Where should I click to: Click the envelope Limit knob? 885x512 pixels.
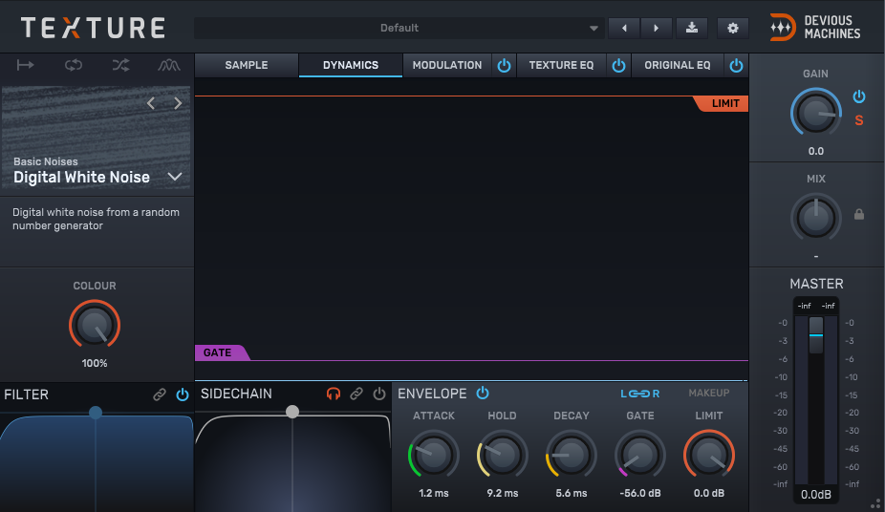tap(709, 455)
